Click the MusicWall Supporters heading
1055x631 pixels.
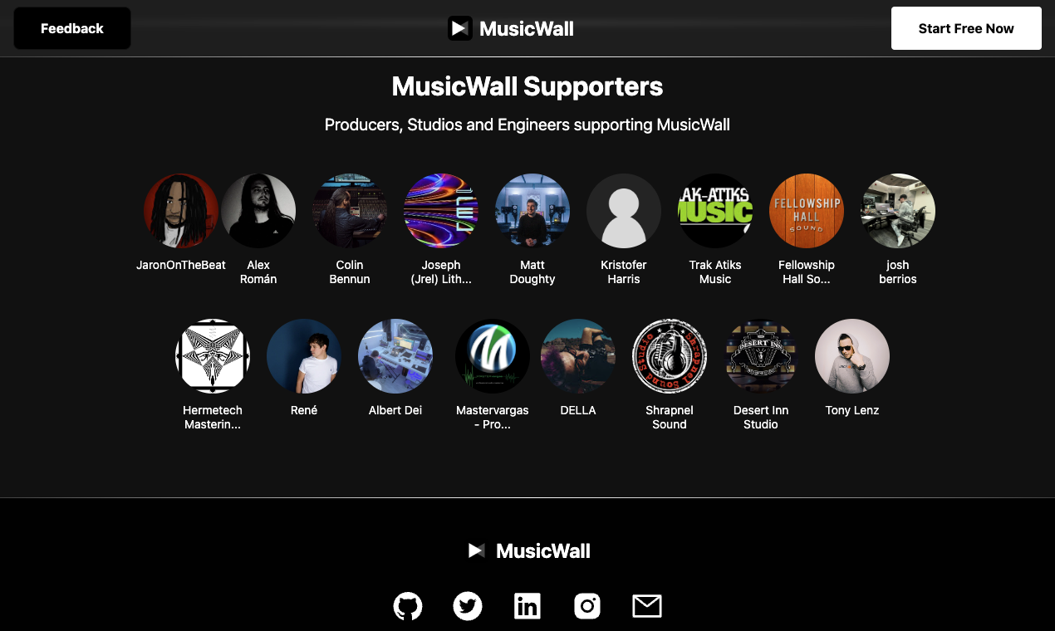point(527,86)
